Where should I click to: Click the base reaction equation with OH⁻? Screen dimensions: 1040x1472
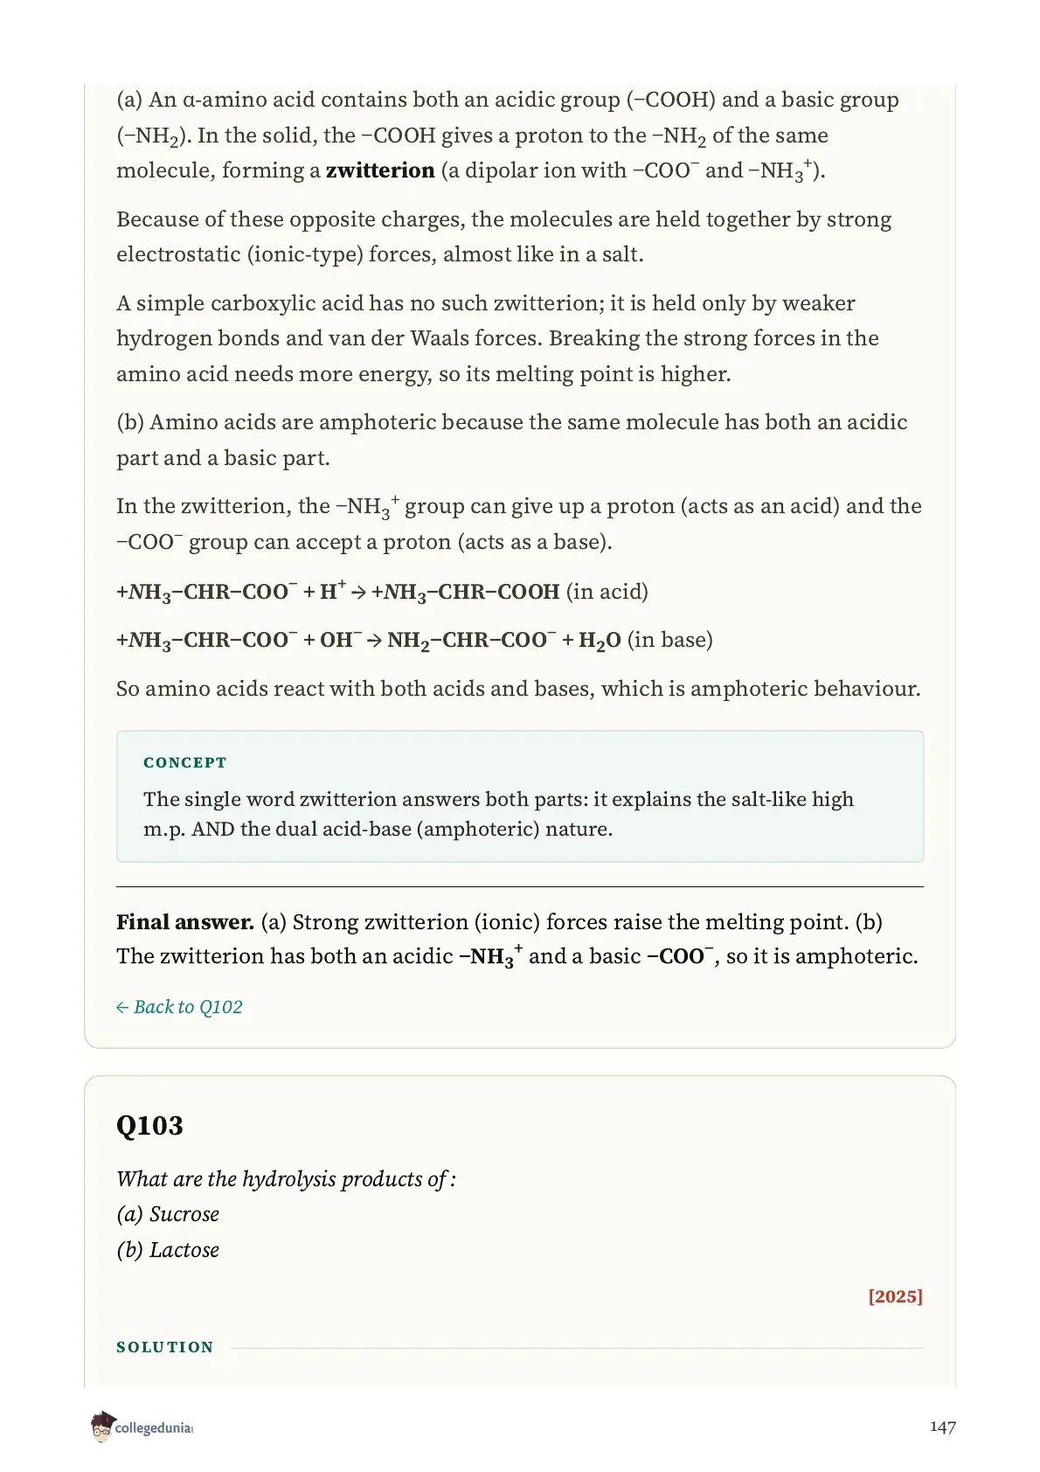click(414, 641)
